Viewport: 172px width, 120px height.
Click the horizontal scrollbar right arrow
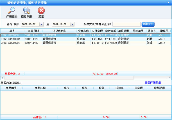[x=169, y=78]
